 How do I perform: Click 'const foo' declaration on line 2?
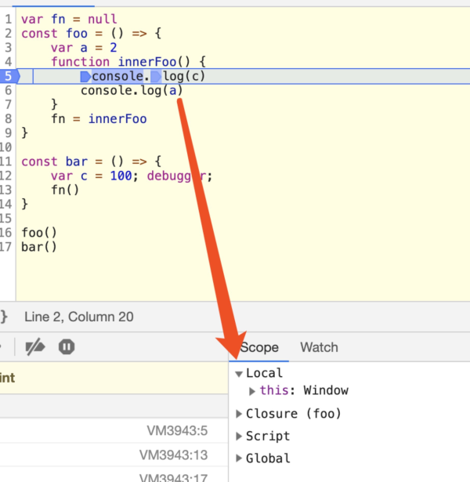coord(54,34)
